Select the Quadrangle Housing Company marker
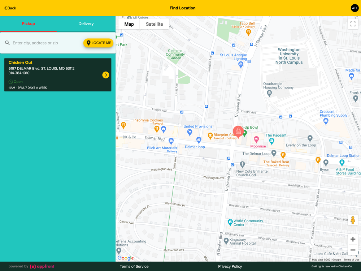This screenshot has width=361, height=271. pyautogui.click(x=269, y=94)
